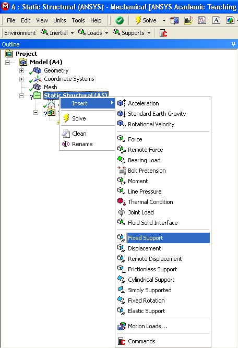This screenshot has height=348, width=238.
Task: Expand the Coordinate Systems tree node
Action: coord(21,79)
